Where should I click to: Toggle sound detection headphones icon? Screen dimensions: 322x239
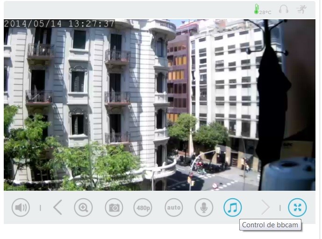[284, 9]
